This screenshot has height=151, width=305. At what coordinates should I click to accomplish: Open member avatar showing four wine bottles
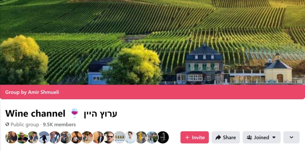120,137
